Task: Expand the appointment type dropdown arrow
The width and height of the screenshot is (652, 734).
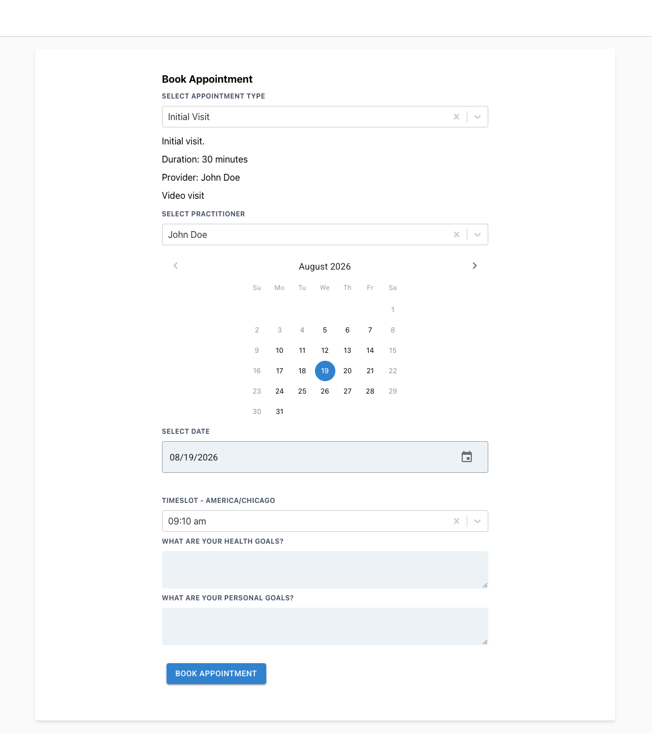Action: coord(478,117)
